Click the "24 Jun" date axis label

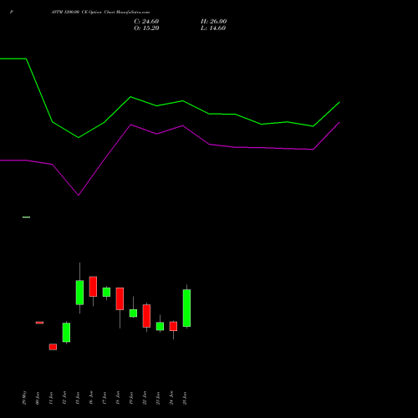(x=171, y=398)
